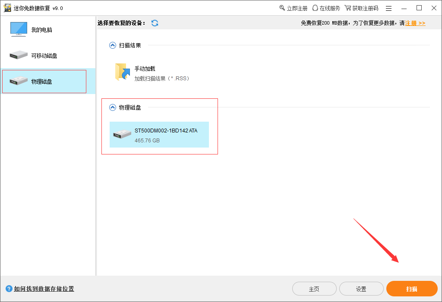Click the 465.76 GB size text
The width and height of the screenshot is (442, 302).
[x=147, y=140]
